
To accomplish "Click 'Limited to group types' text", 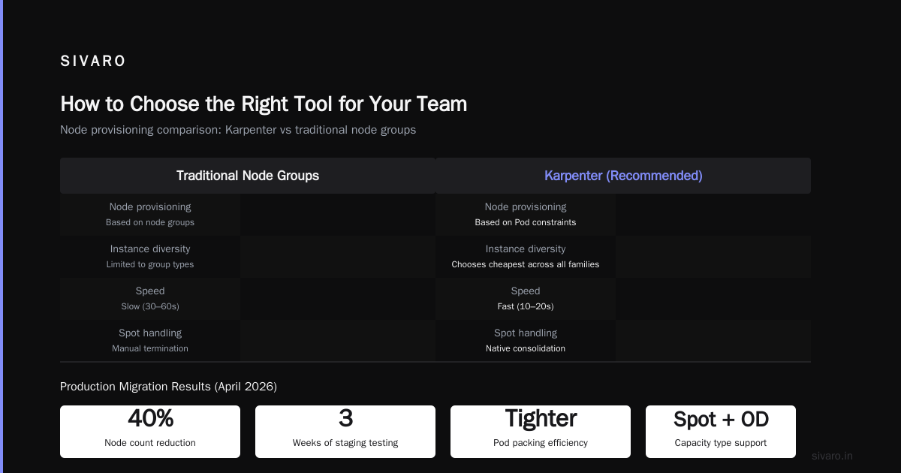I will (x=150, y=264).
